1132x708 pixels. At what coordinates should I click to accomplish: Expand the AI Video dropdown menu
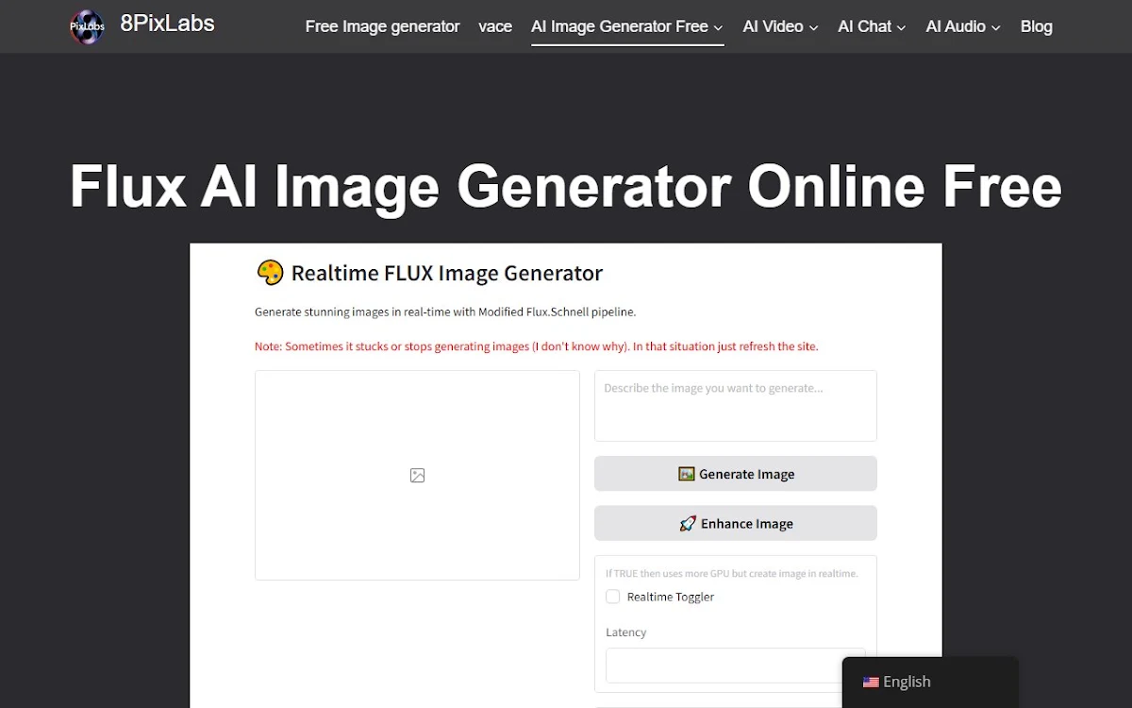coord(780,26)
